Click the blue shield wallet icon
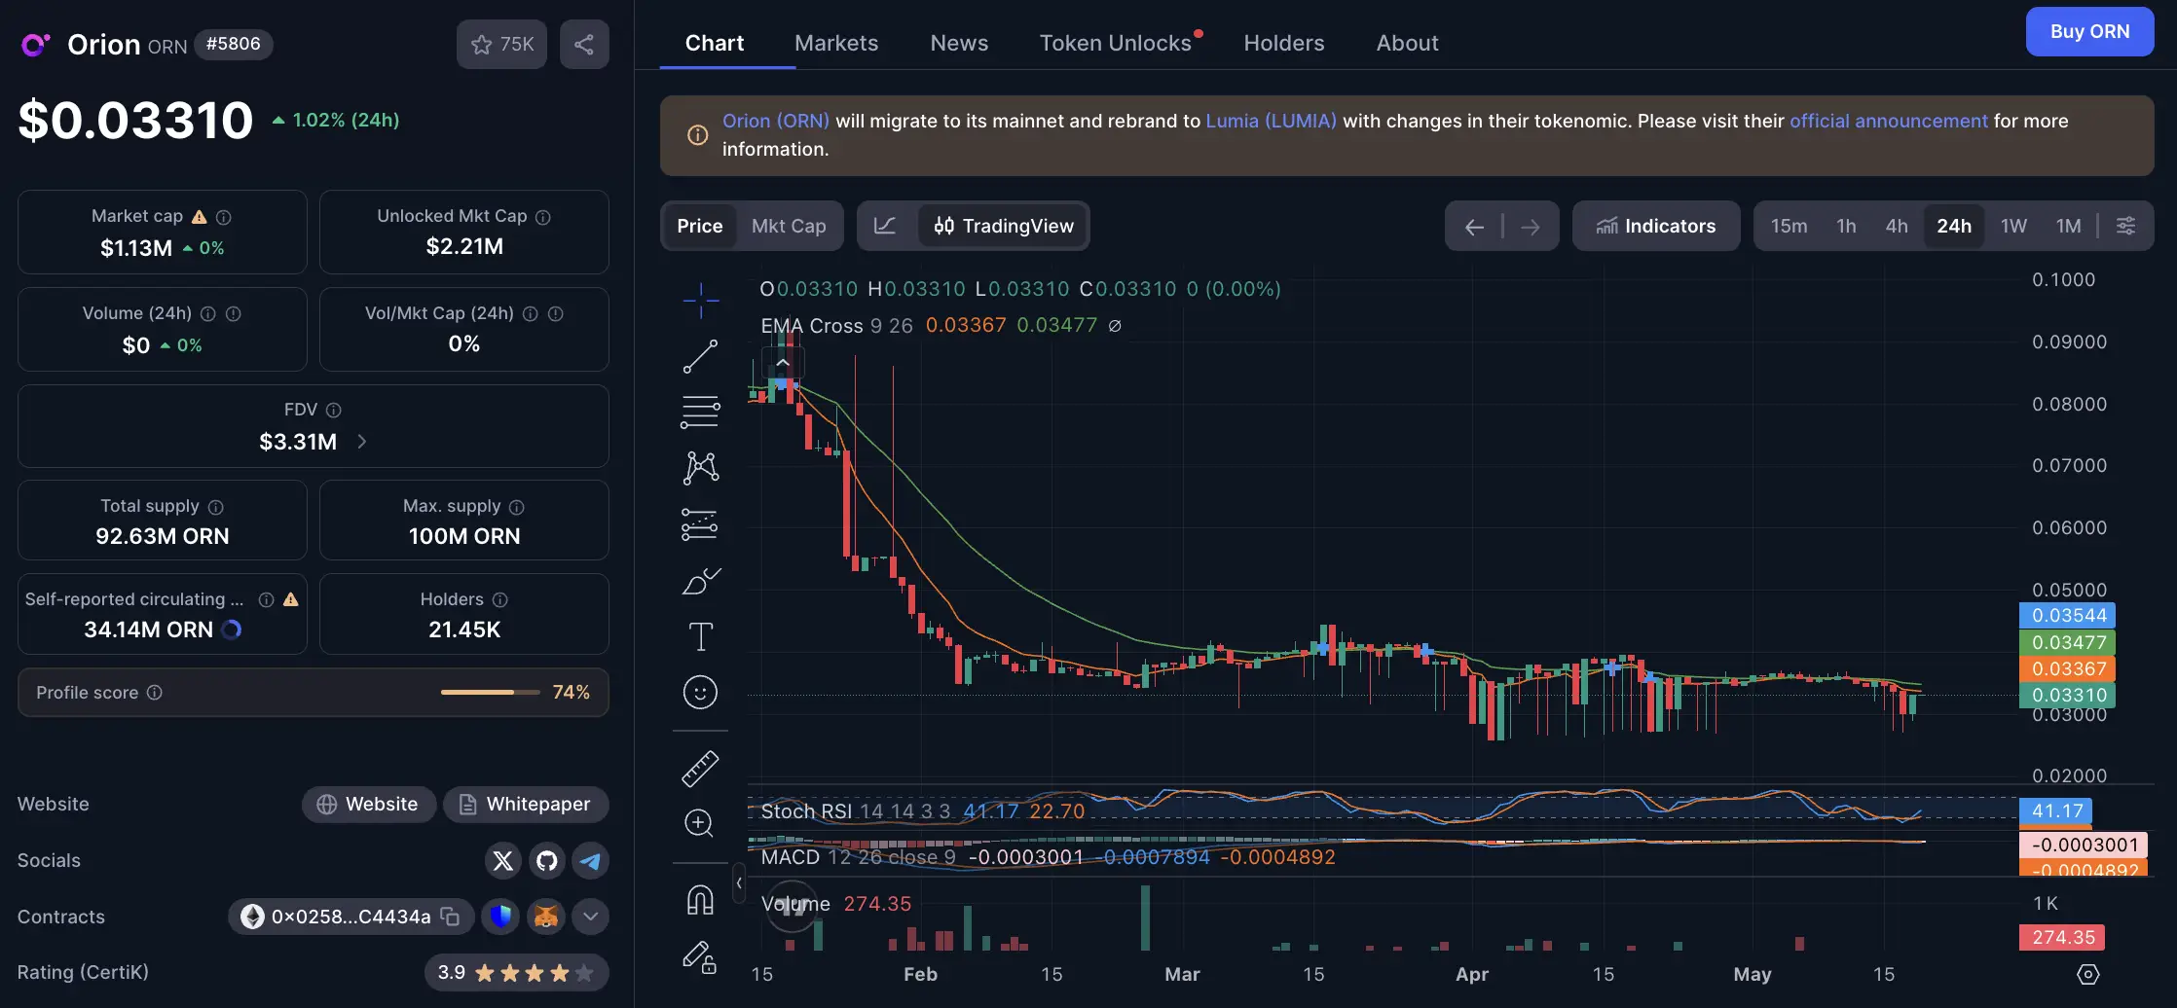Image resolution: width=2177 pixels, height=1008 pixels. [500, 917]
